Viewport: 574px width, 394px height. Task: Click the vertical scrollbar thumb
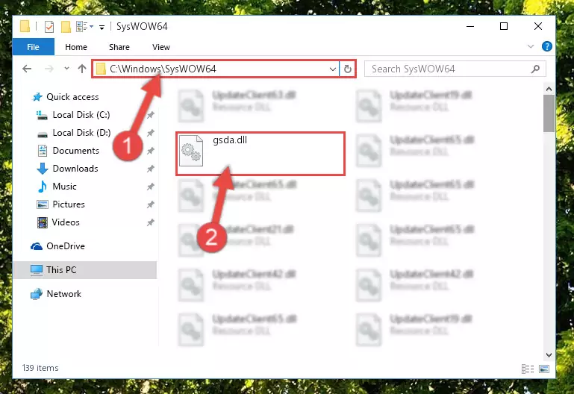(549, 113)
